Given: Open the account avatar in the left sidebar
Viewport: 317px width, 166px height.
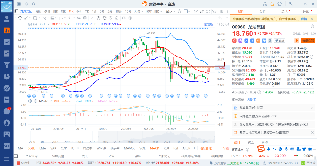Looking at the screenshot, I should 7,19.
